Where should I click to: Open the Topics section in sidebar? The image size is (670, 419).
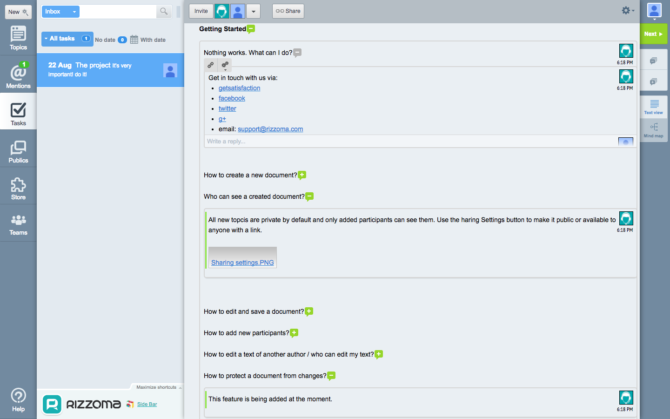tap(18, 38)
